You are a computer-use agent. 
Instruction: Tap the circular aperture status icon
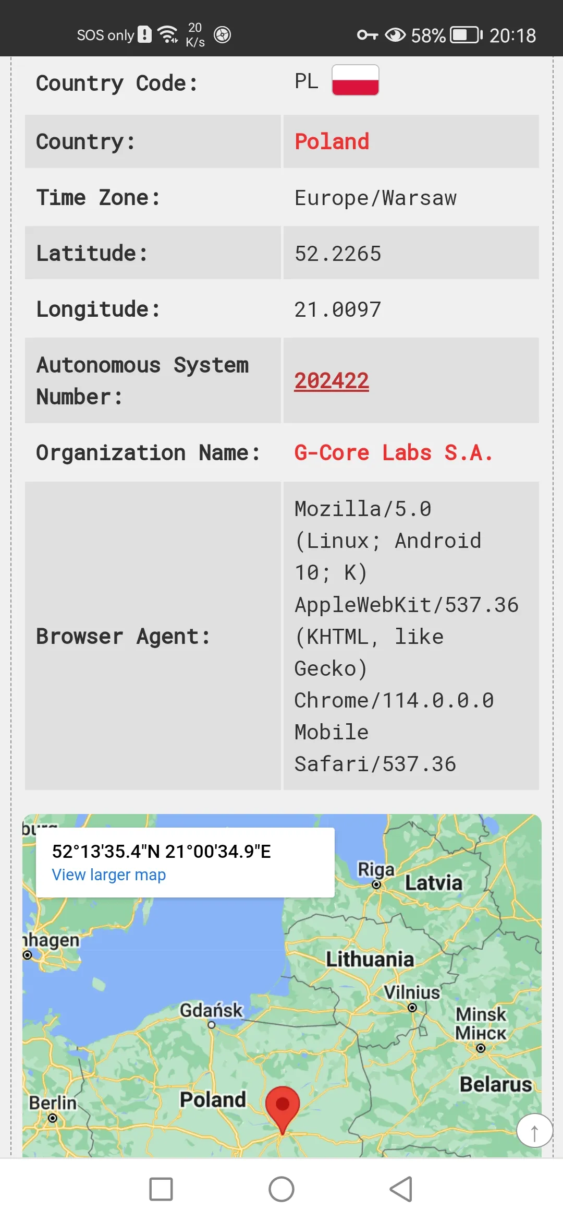click(223, 35)
